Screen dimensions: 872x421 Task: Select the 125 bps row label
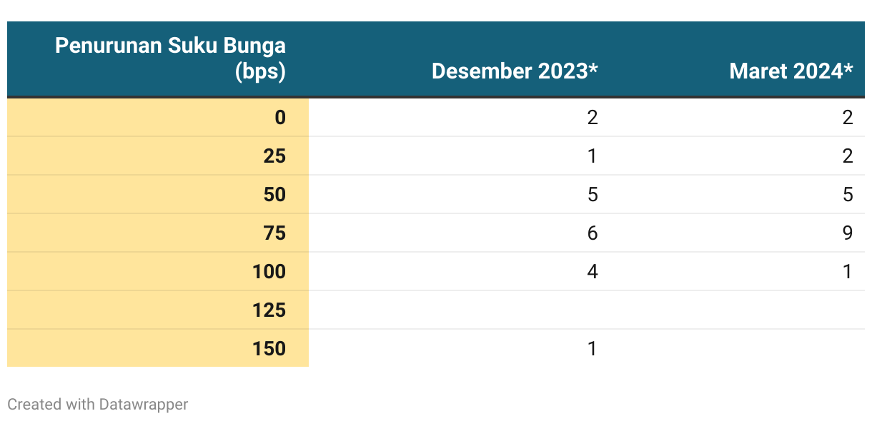tap(269, 310)
